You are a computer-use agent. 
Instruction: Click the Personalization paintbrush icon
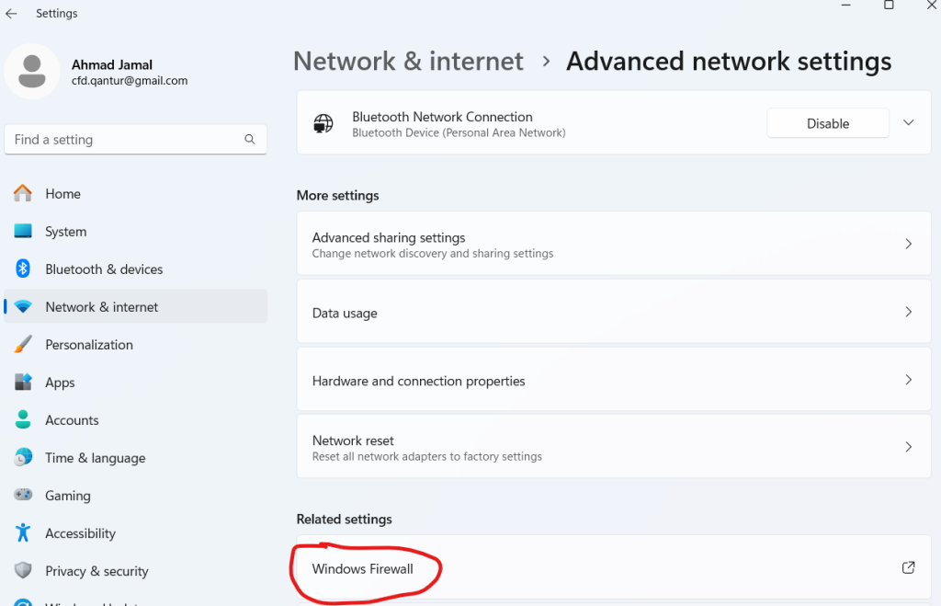pyautogui.click(x=23, y=345)
